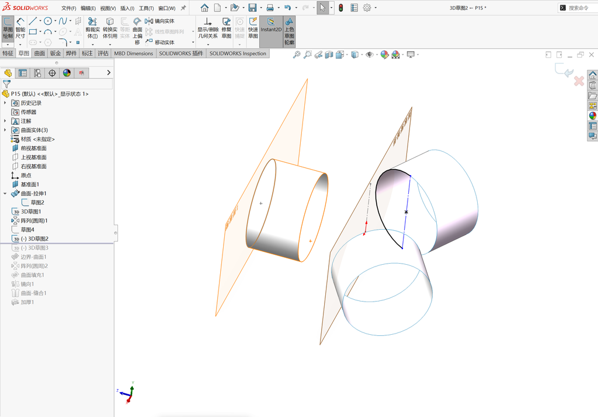Click the 转换实体引用 convert entities tool

[x=110, y=28]
